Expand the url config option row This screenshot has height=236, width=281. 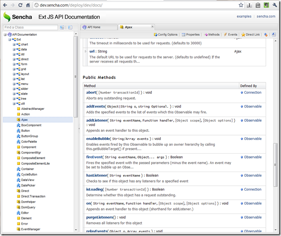click(x=85, y=51)
